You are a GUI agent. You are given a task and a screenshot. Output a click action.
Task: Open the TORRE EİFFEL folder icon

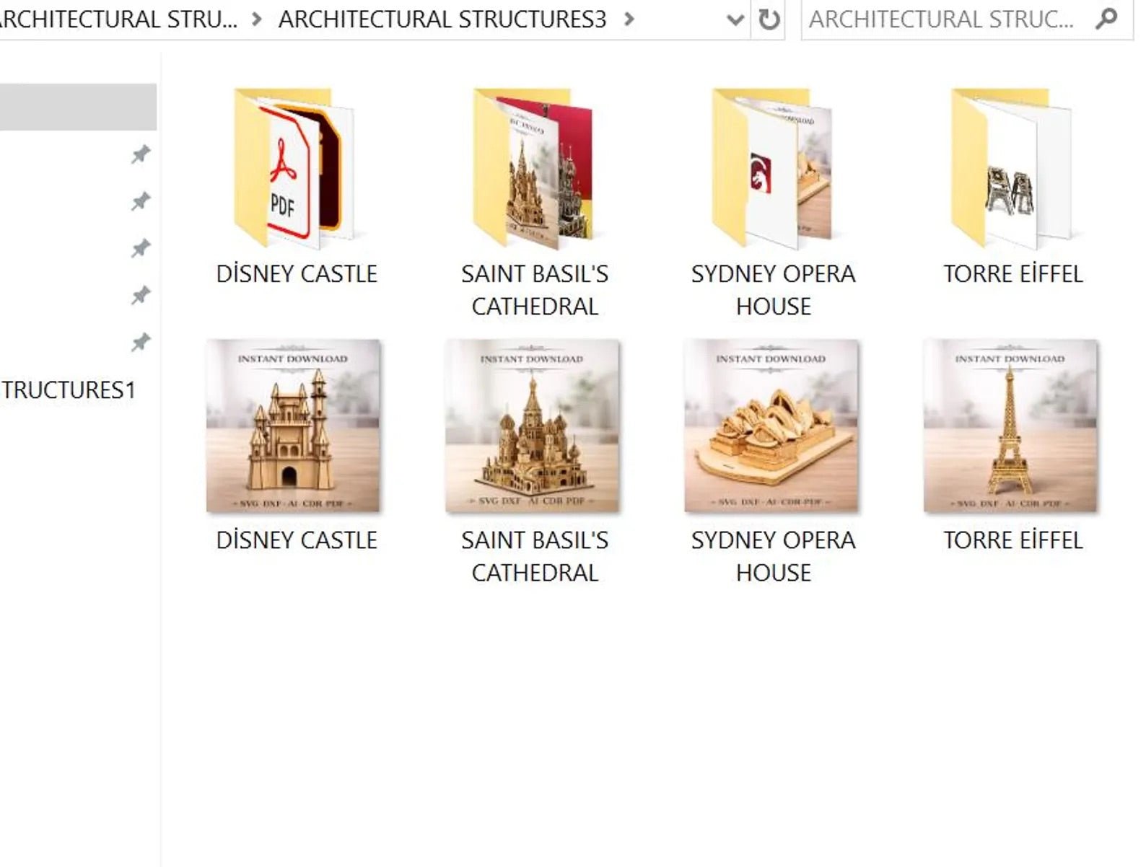click(1012, 167)
